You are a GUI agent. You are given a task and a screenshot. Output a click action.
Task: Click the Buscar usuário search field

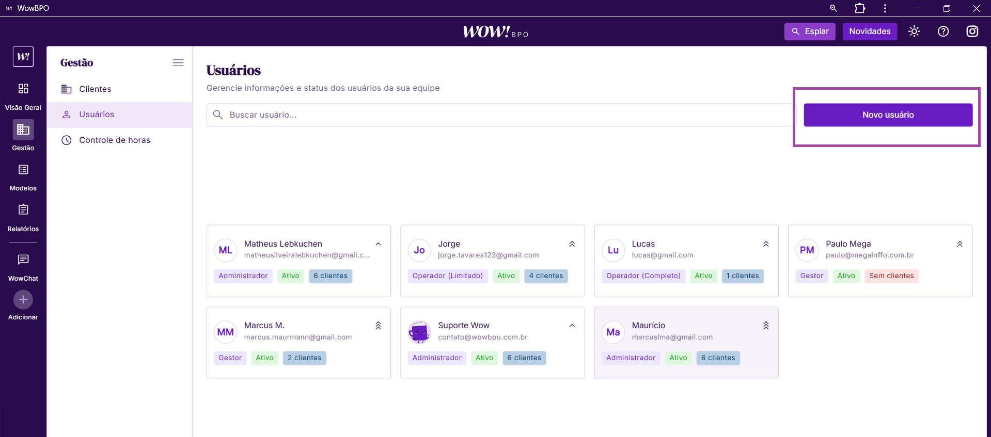[x=501, y=115]
